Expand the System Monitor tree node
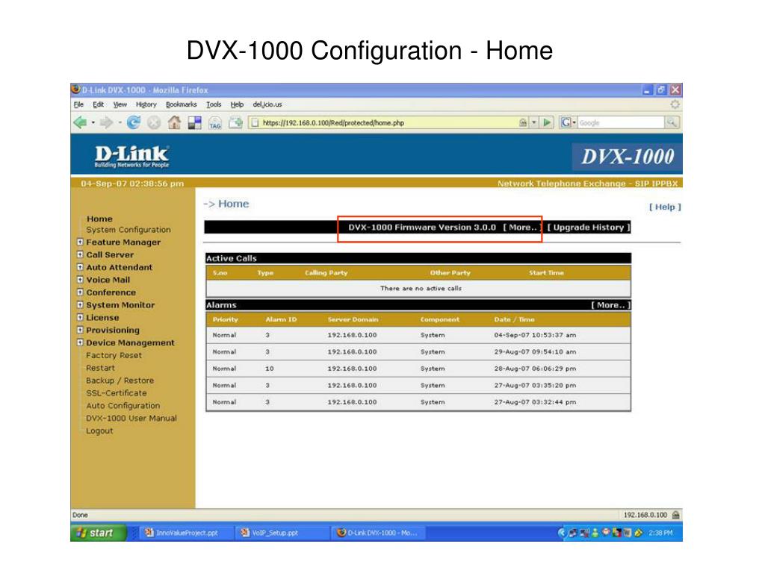Viewport: 765px width, 573px height. tap(80, 305)
